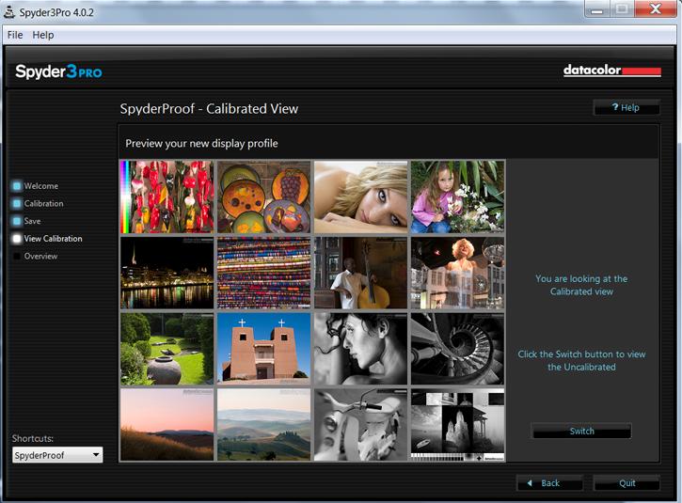The image size is (682, 503).
Task: Select the Save step indicator
Action: (17, 221)
